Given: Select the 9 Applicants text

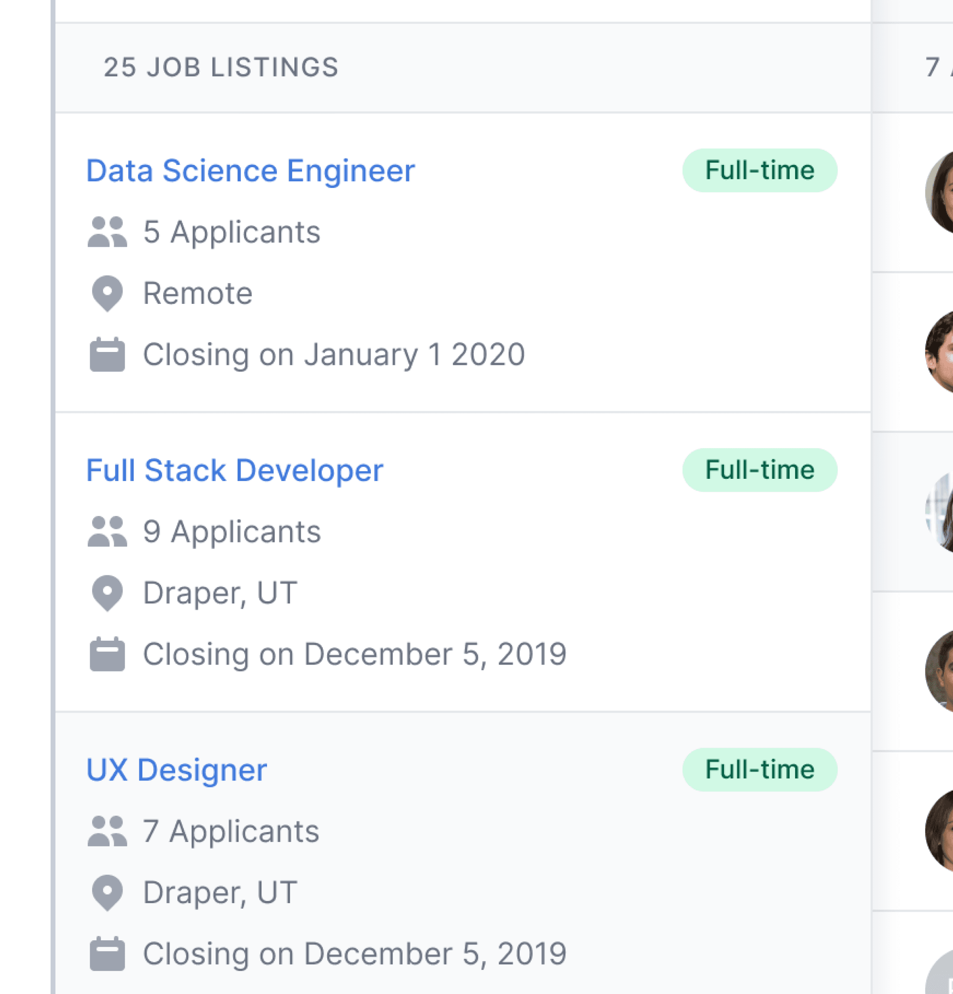Looking at the screenshot, I should tap(232, 532).
